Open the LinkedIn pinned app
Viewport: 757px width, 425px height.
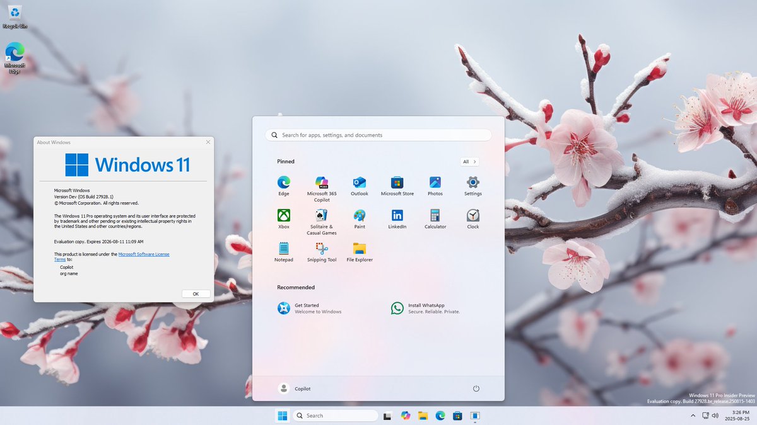(x=397, y=218)
